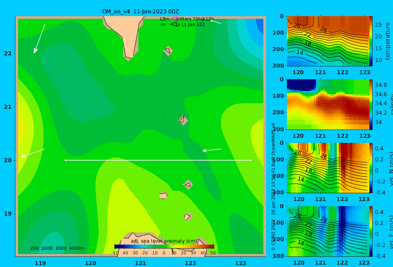Click the 'temperature' colorbar axis label
The height and width of the screenshot is (267, 393).
coord(387,41)
